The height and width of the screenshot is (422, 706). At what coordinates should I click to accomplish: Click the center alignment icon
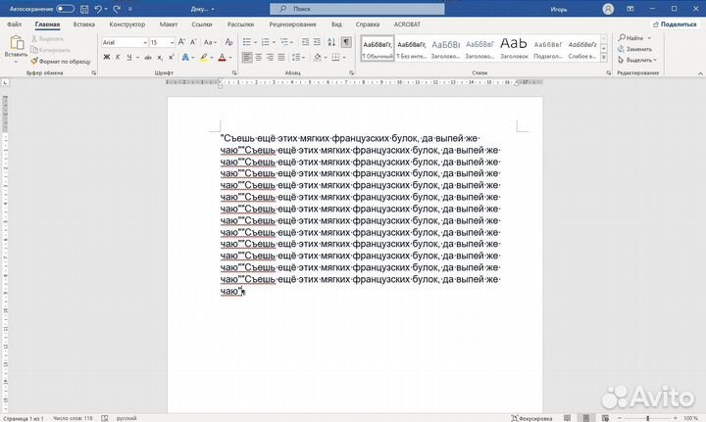[x=259, y=57]
